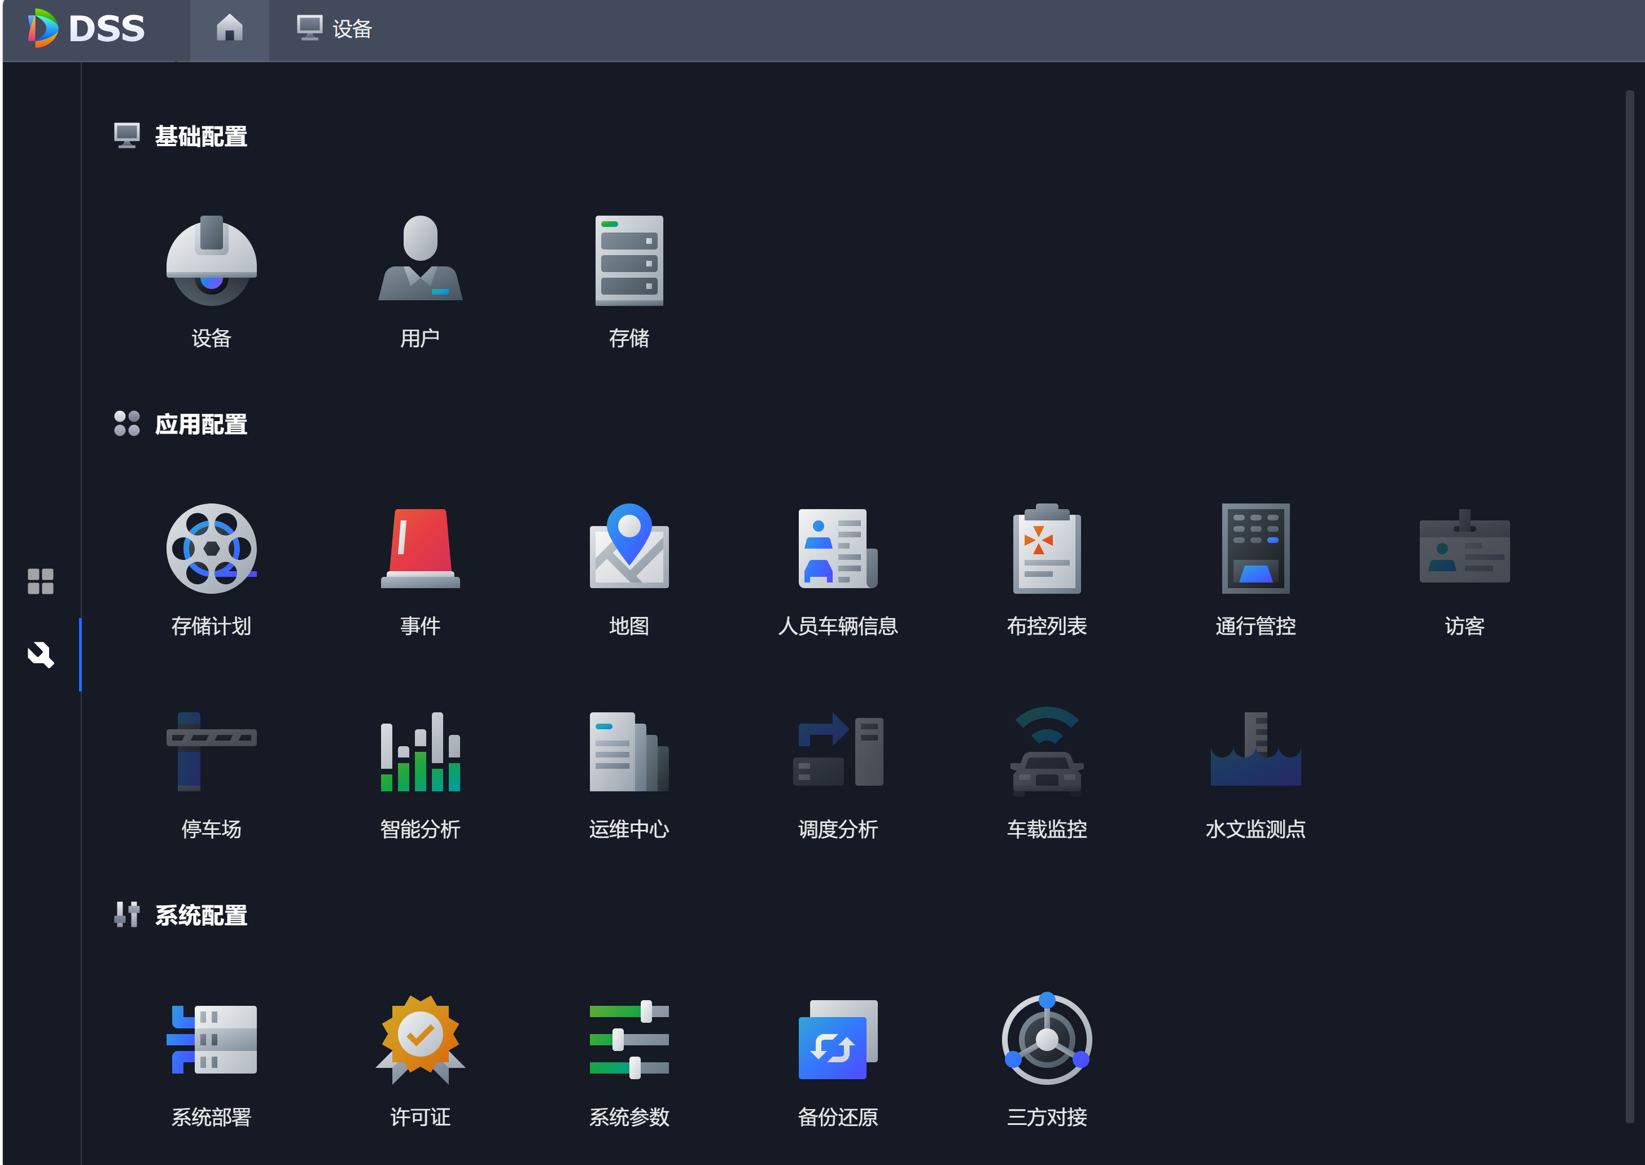Open 存储计划 storage plan film reel icon
The height and width of the screenshot is (1165, 1645).
tap(211, 549)
